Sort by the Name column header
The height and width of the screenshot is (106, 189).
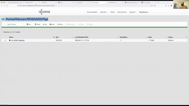(11, 37)
